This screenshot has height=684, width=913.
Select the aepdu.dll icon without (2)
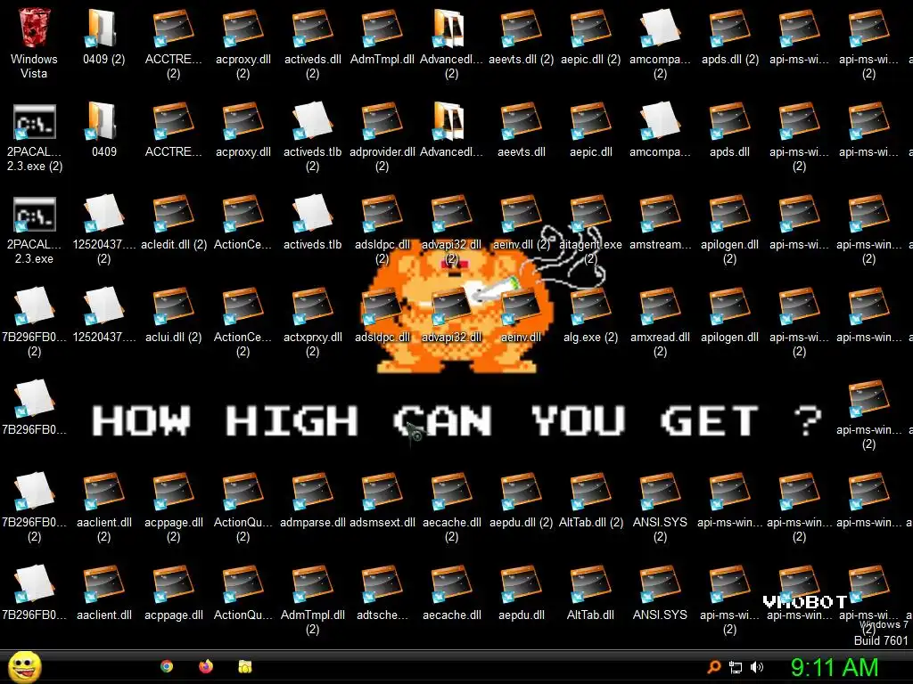pyautogui.click(x=521, y=583)
